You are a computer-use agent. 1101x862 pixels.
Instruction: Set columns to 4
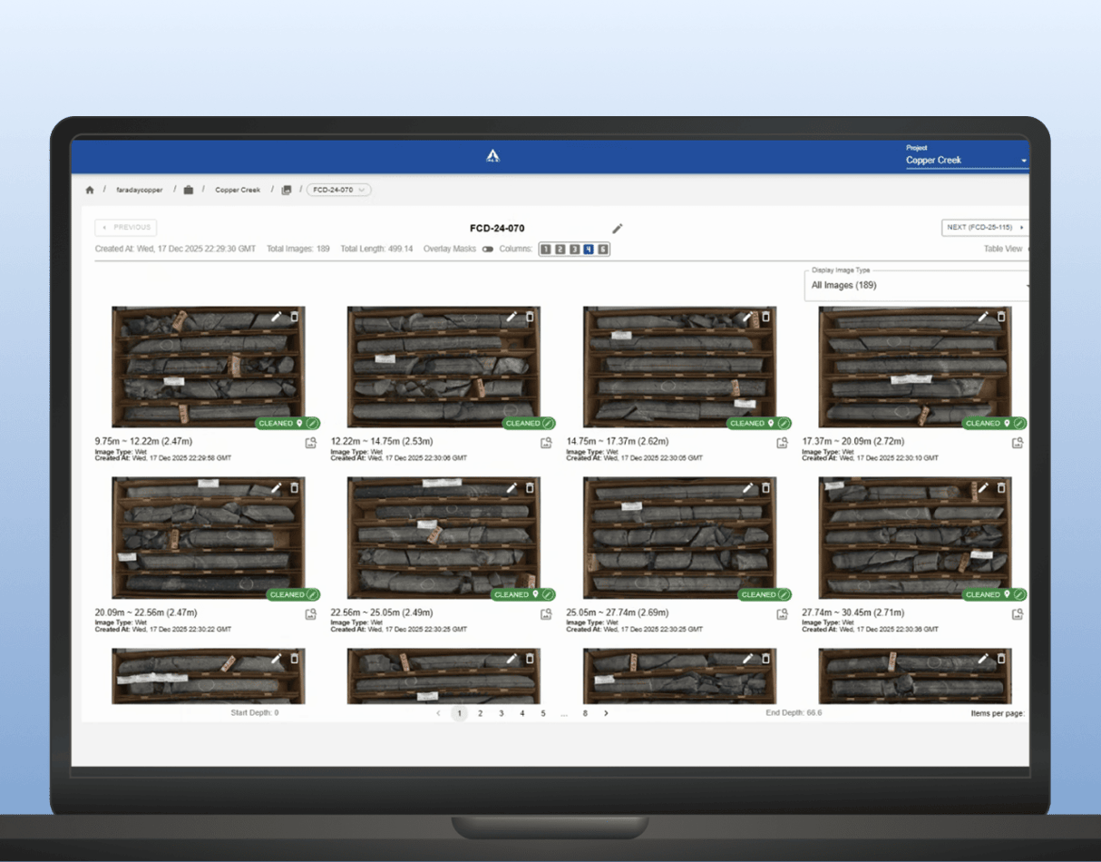tap(589, 249)
